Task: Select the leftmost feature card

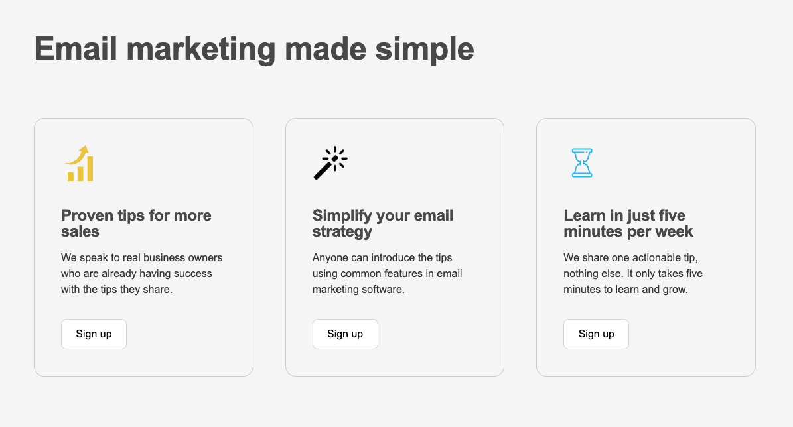Action: click(143, 247)
